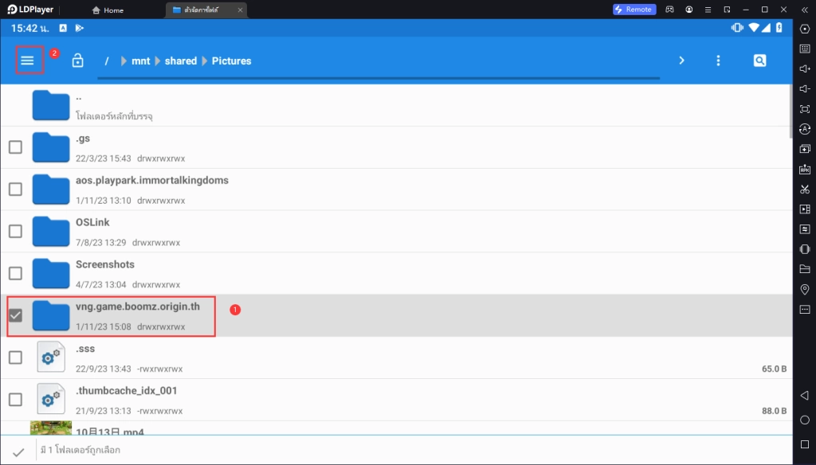Open the shared folder icon in sidebar

tap(804, 269)
